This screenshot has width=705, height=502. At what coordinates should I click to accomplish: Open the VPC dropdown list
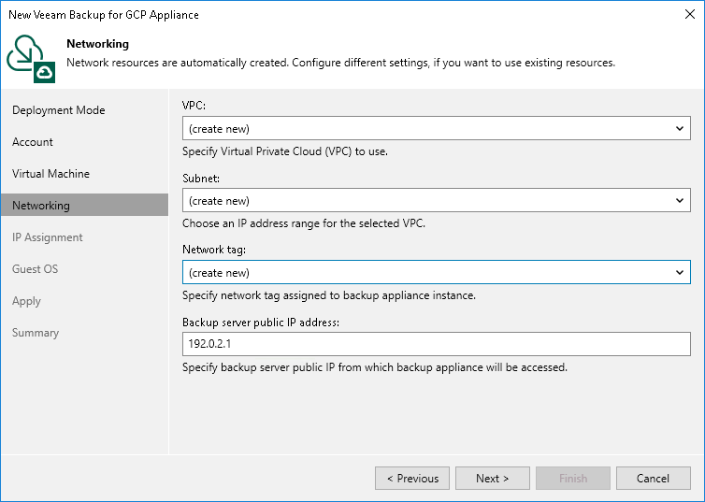(x=680, y=128)
